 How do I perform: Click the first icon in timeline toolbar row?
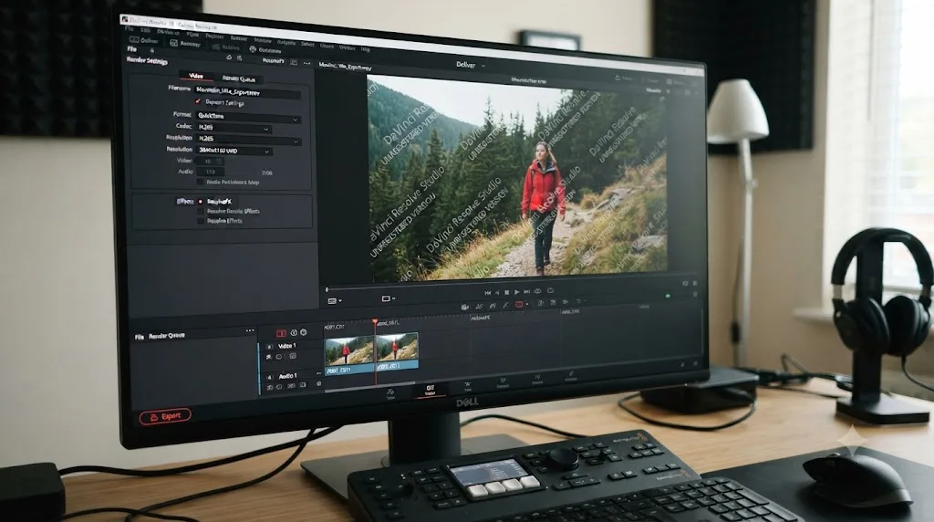(x=465, y=307)
